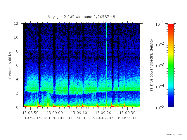Click the 13:09:20 time tick label
The height and width of the screenshot is (140, 187).
(103, 113)
